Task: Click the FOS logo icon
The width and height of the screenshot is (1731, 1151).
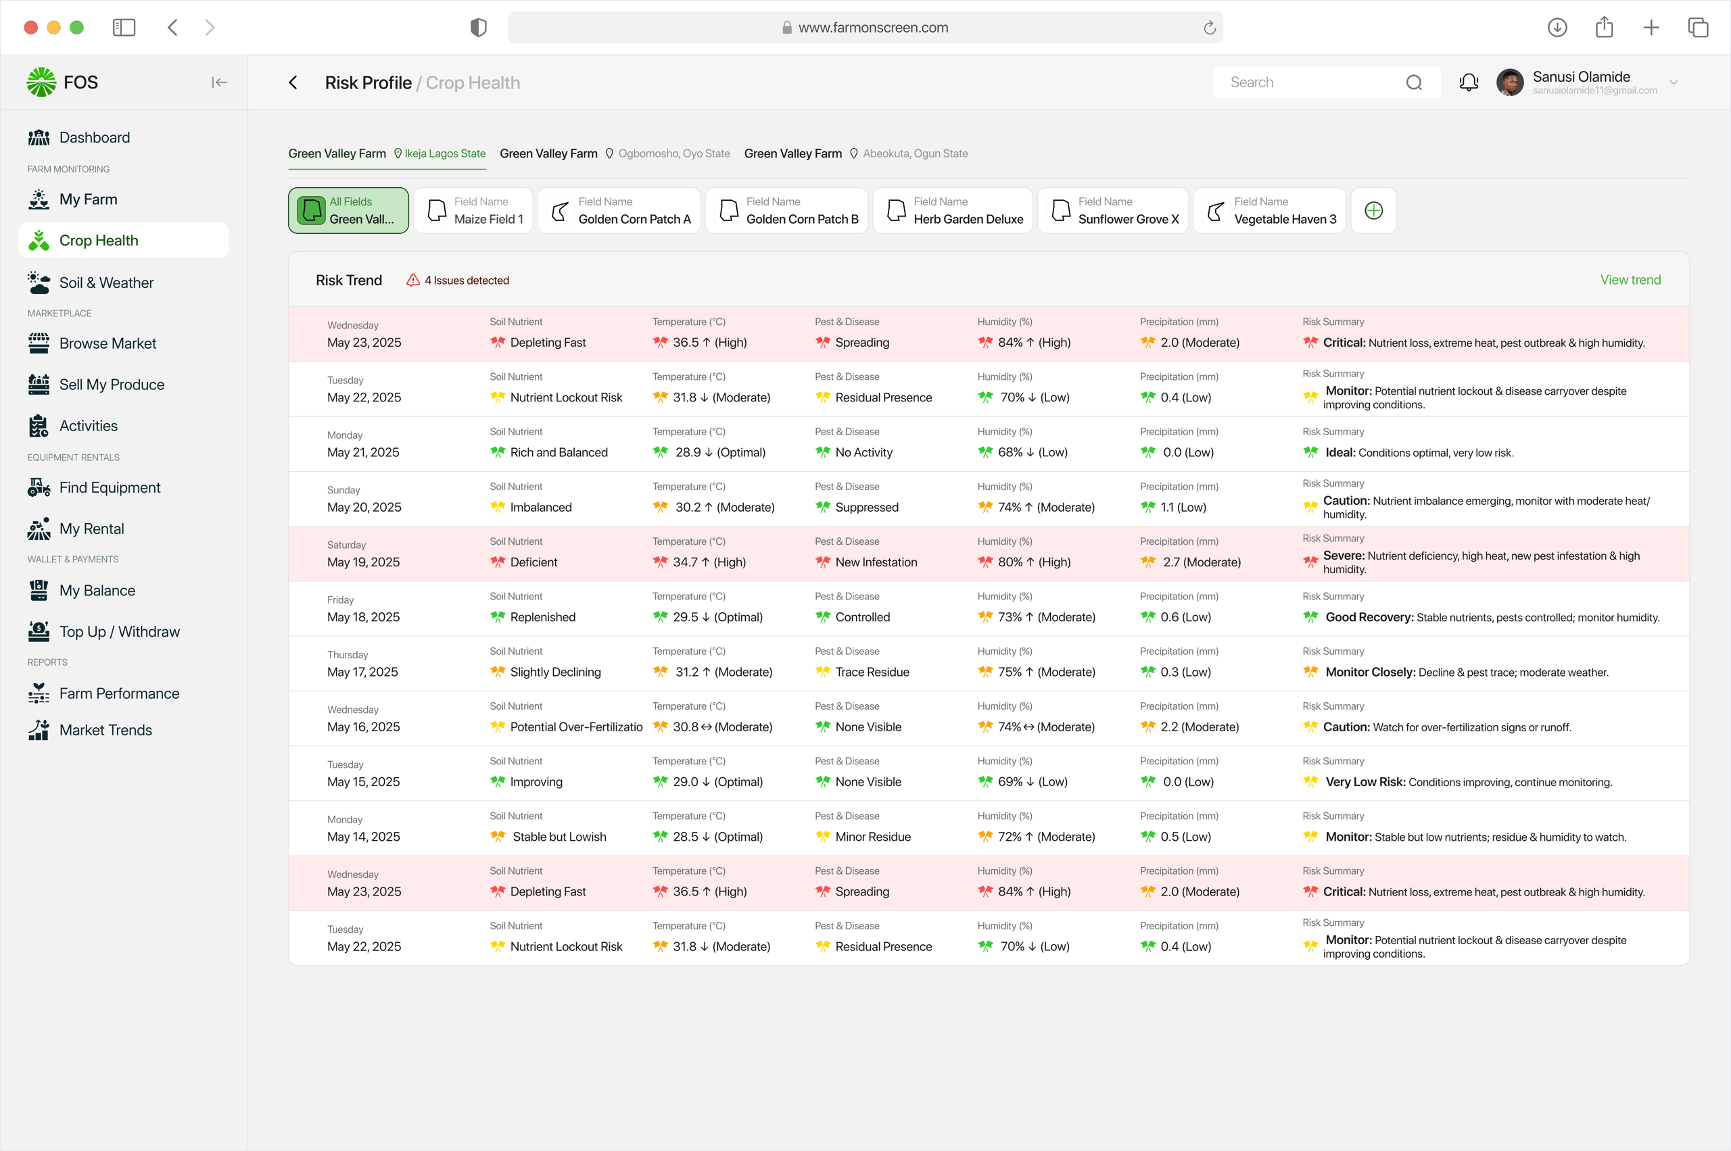Action: pyautogui.click(x=41, y=82)
